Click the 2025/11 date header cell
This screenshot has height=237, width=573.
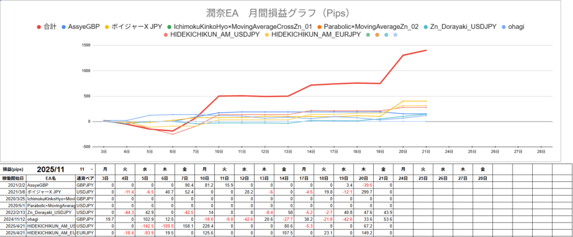pos(50,169)
